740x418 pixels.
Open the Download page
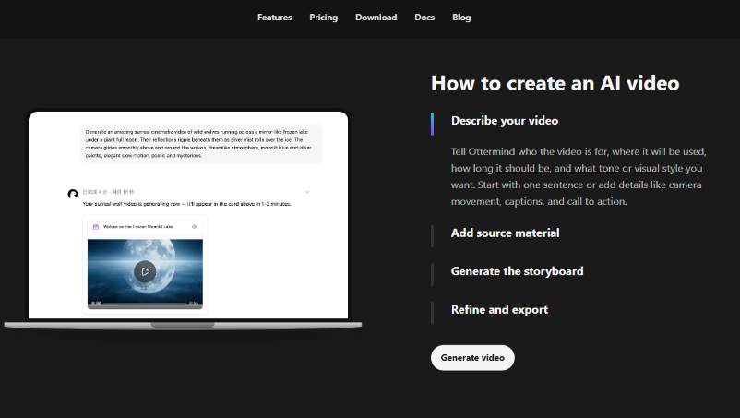click(376, 18)
